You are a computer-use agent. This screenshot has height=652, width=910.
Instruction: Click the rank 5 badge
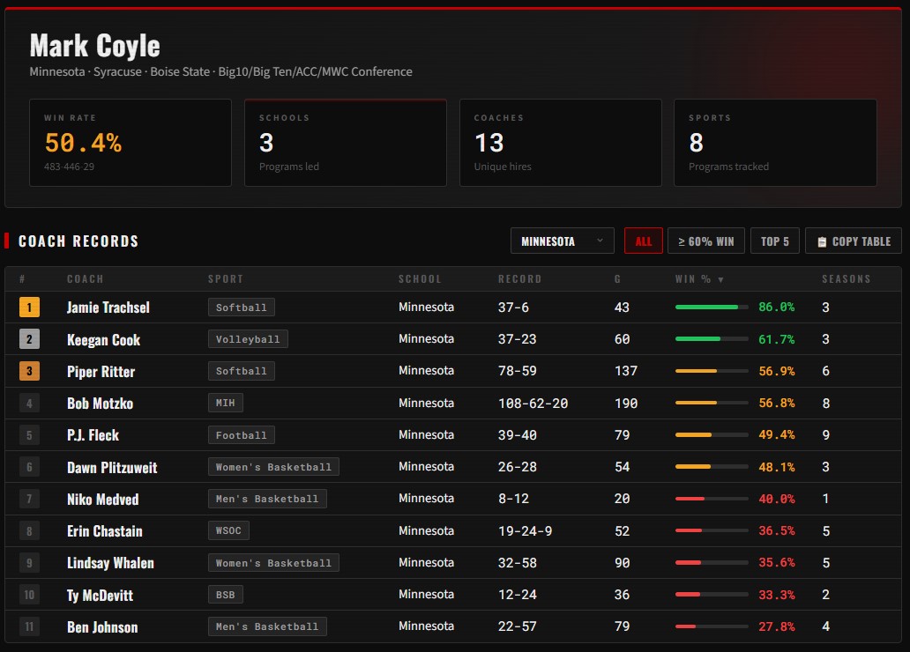30,434
